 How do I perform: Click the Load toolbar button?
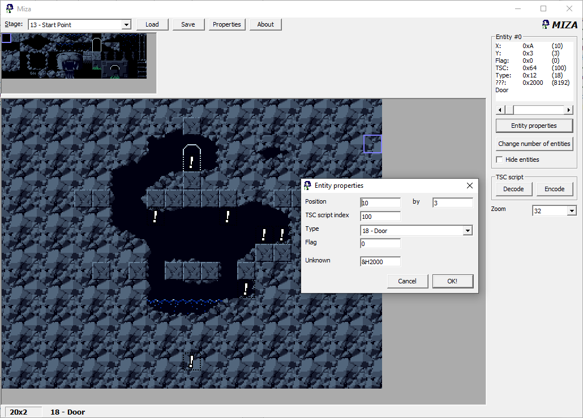[x=152, y=24]
